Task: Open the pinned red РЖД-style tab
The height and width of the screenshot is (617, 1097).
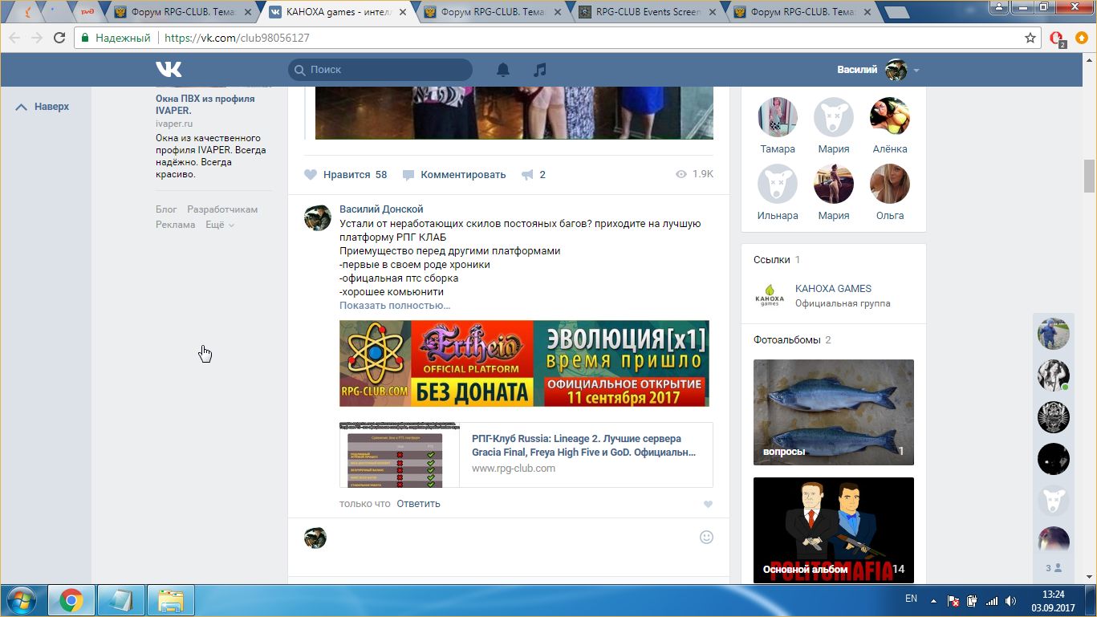Action: pyautogui.click(x=86, y=12)
